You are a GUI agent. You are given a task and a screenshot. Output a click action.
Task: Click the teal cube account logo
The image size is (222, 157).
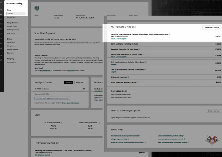[x=37, y=8]
